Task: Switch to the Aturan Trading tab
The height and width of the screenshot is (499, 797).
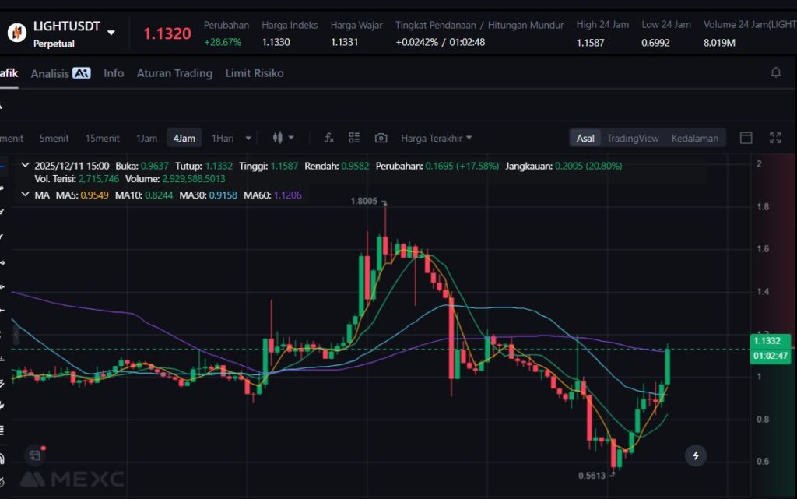Action: (174, 73)
